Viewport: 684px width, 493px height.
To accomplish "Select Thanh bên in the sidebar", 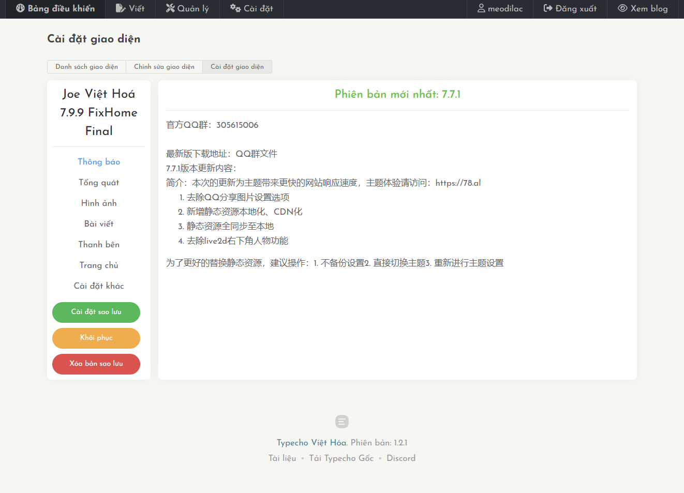I will click(99, 245).
